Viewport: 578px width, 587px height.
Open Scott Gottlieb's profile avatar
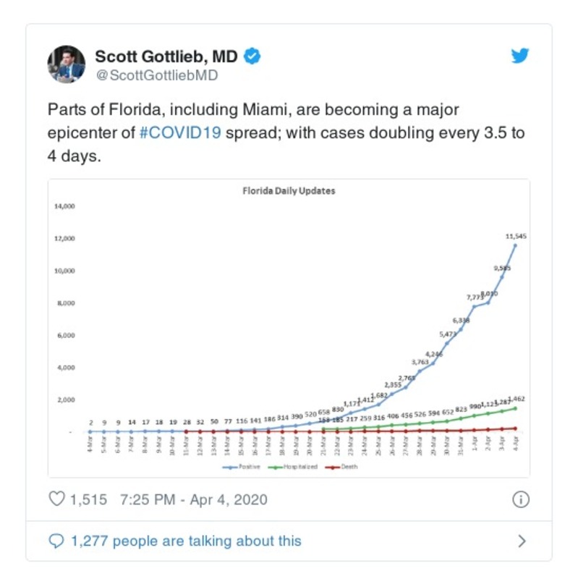pos(67,64)
